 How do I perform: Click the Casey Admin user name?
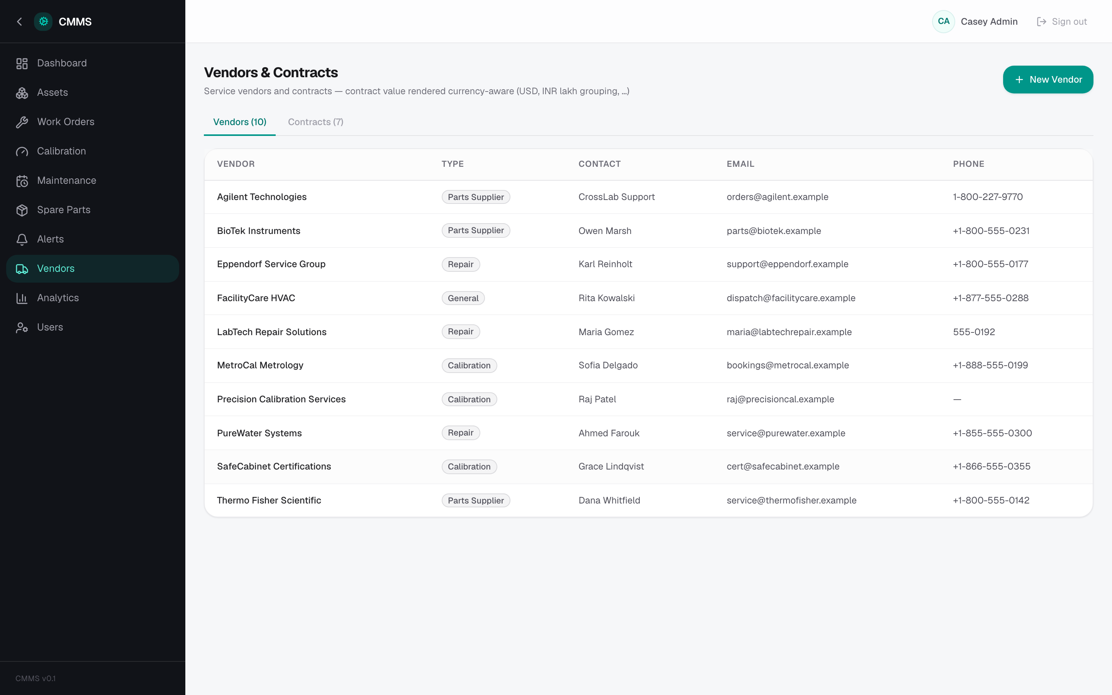click(989, 22)
